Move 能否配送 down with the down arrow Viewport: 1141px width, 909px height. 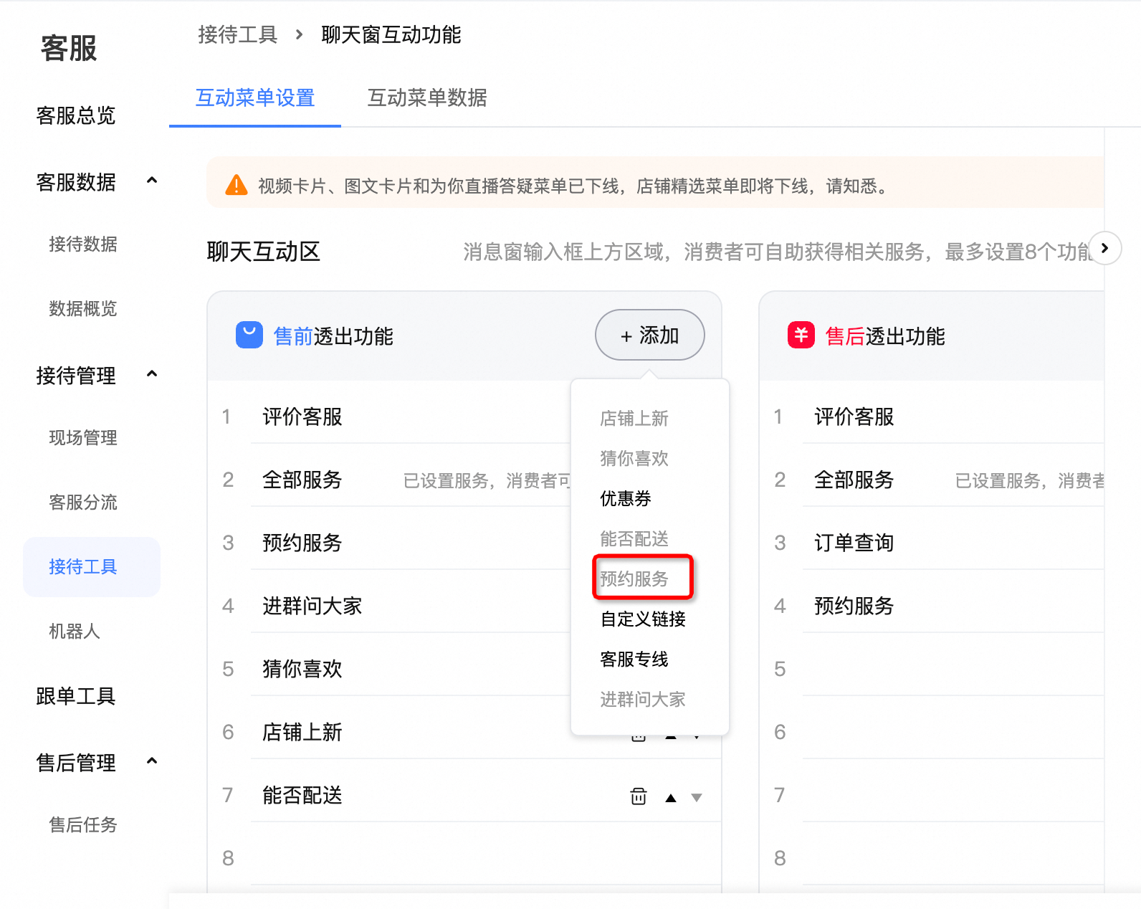click(697, 798)
